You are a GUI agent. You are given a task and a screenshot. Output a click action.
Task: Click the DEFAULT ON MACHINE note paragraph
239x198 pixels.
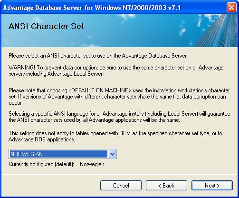pos(119,97)
